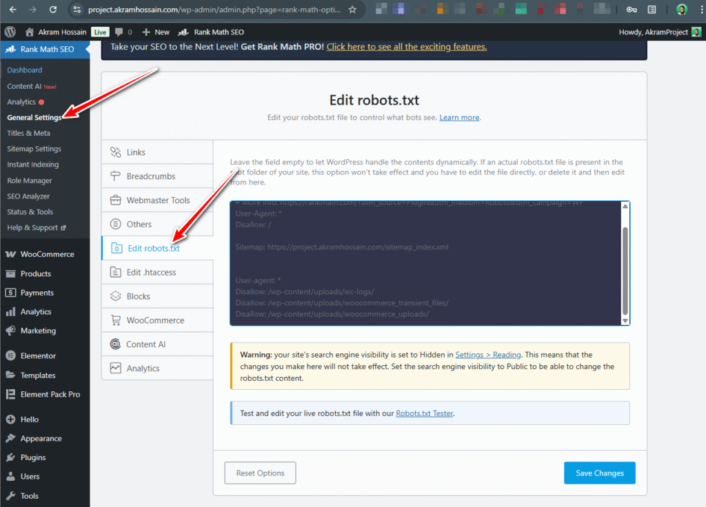Open the Settings > Reading link in warning
The width and height of the screenshot is (706, 507).
488,355
